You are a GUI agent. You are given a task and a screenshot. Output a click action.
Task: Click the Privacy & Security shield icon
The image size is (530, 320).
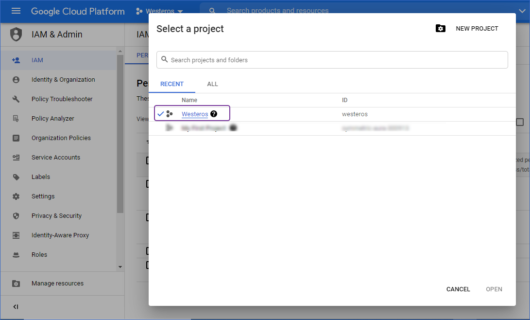coord(16,216)
